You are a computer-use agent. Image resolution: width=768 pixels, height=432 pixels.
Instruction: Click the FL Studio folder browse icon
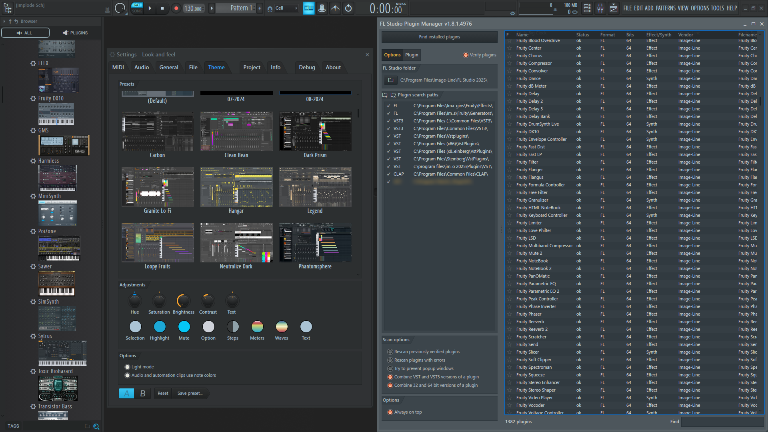click(x=391, y=80)
